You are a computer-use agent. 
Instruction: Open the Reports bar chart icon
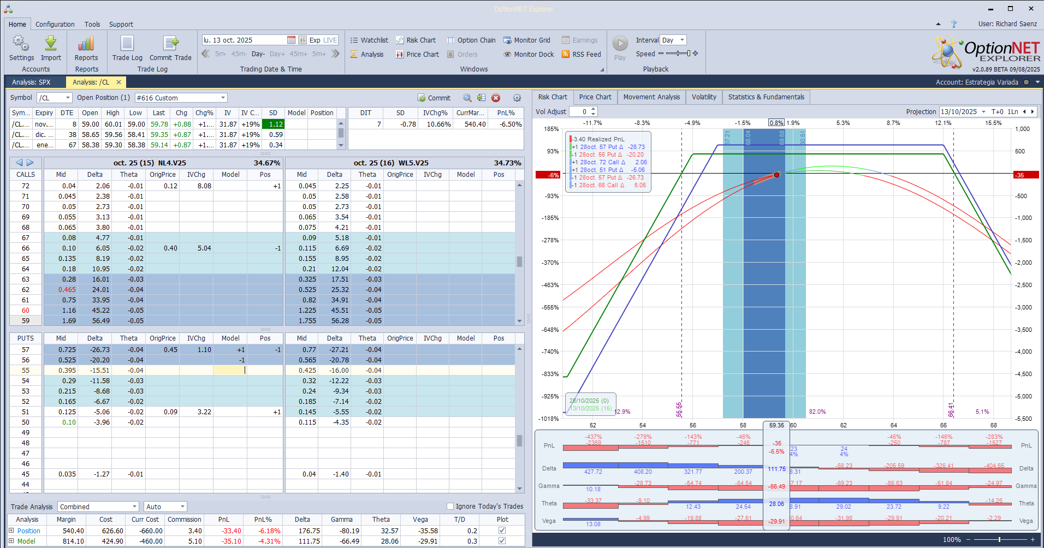tap(86, 43)
